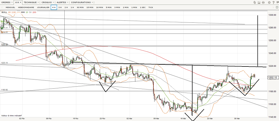The height and width of the screenshot is (121, 279).
Task: Select the TICK timeframe button
Action: coord(151,7)
